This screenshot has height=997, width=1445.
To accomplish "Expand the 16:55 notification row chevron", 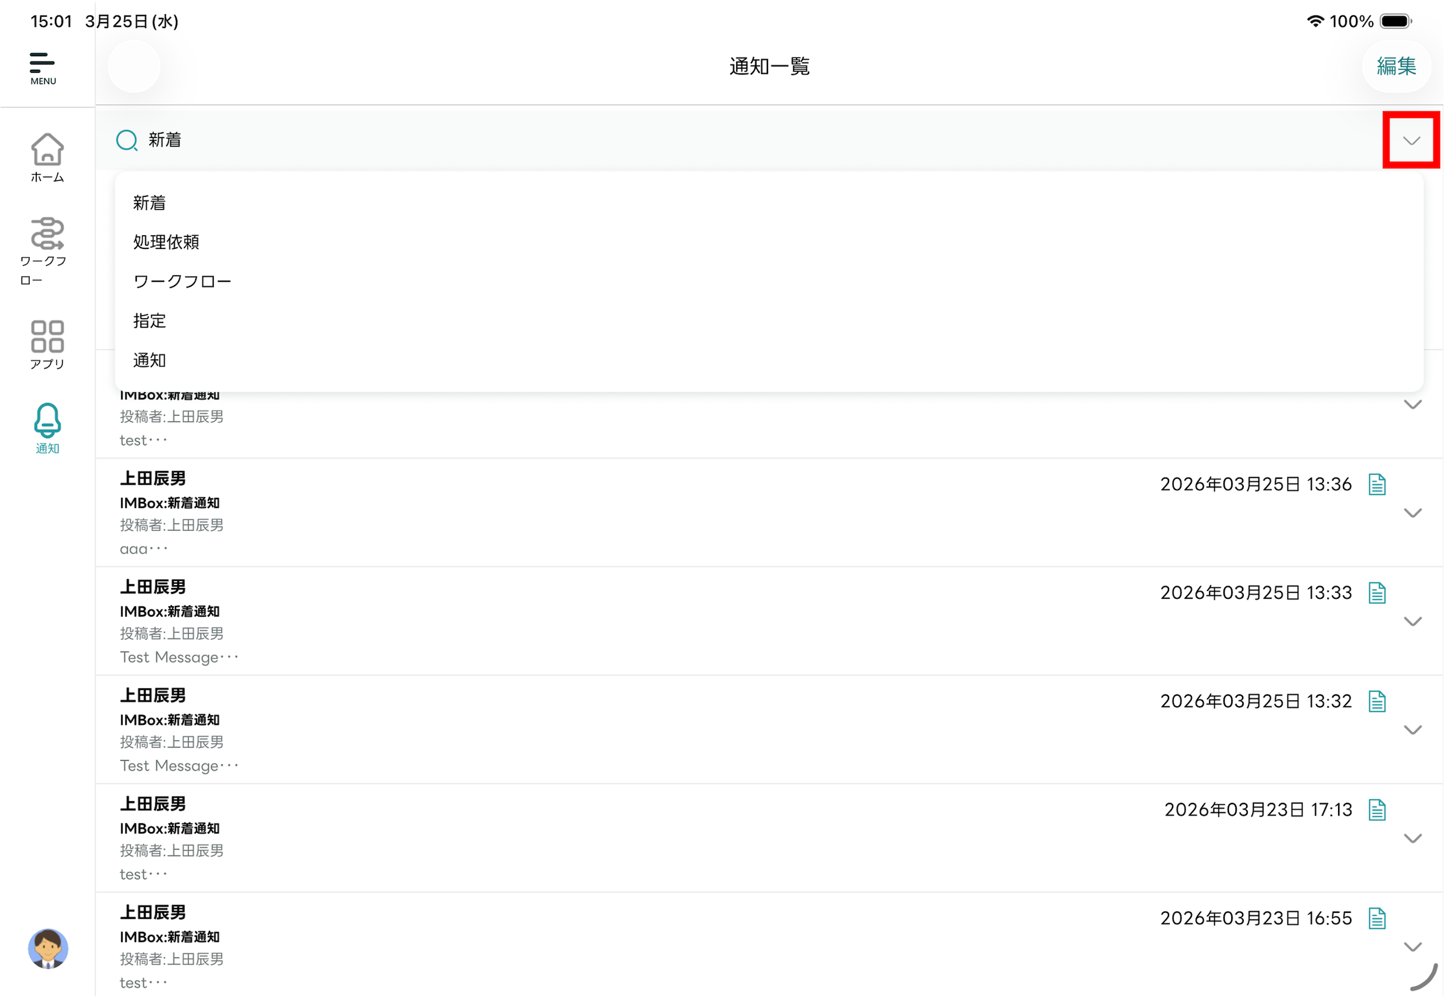I will [1413, 947].
